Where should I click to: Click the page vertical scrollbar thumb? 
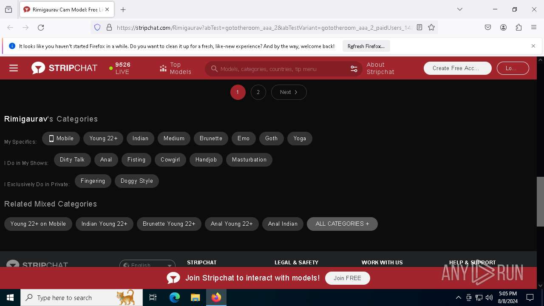[540, 201]
